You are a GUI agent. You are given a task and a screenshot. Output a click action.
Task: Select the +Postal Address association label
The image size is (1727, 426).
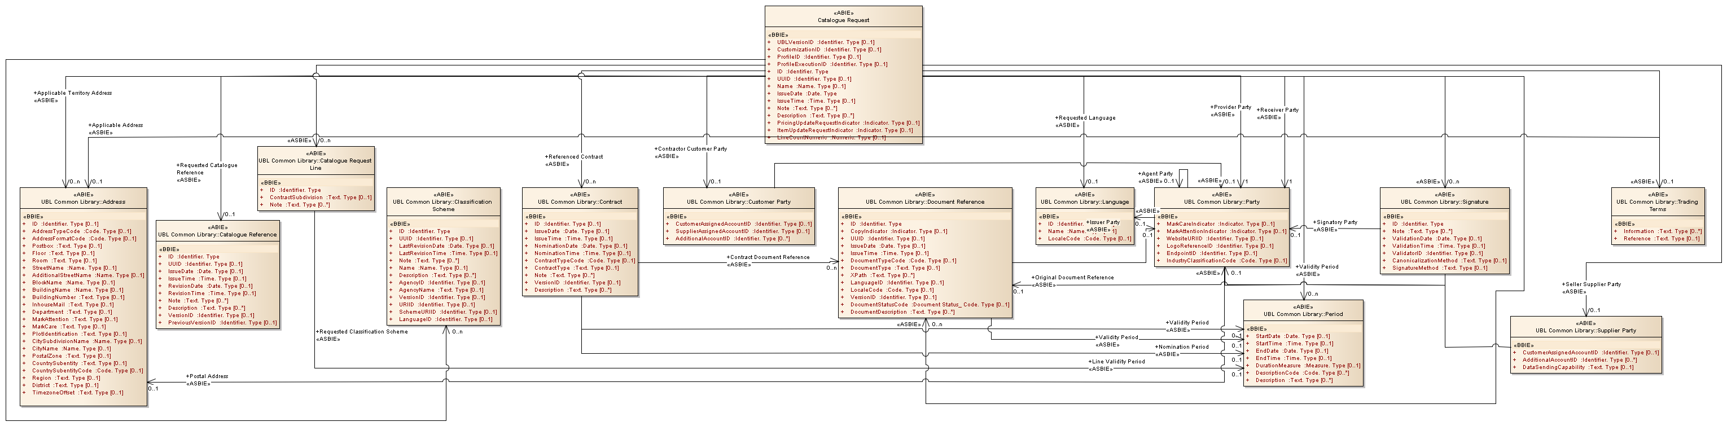pyautogui.click(x=207, y=376)
